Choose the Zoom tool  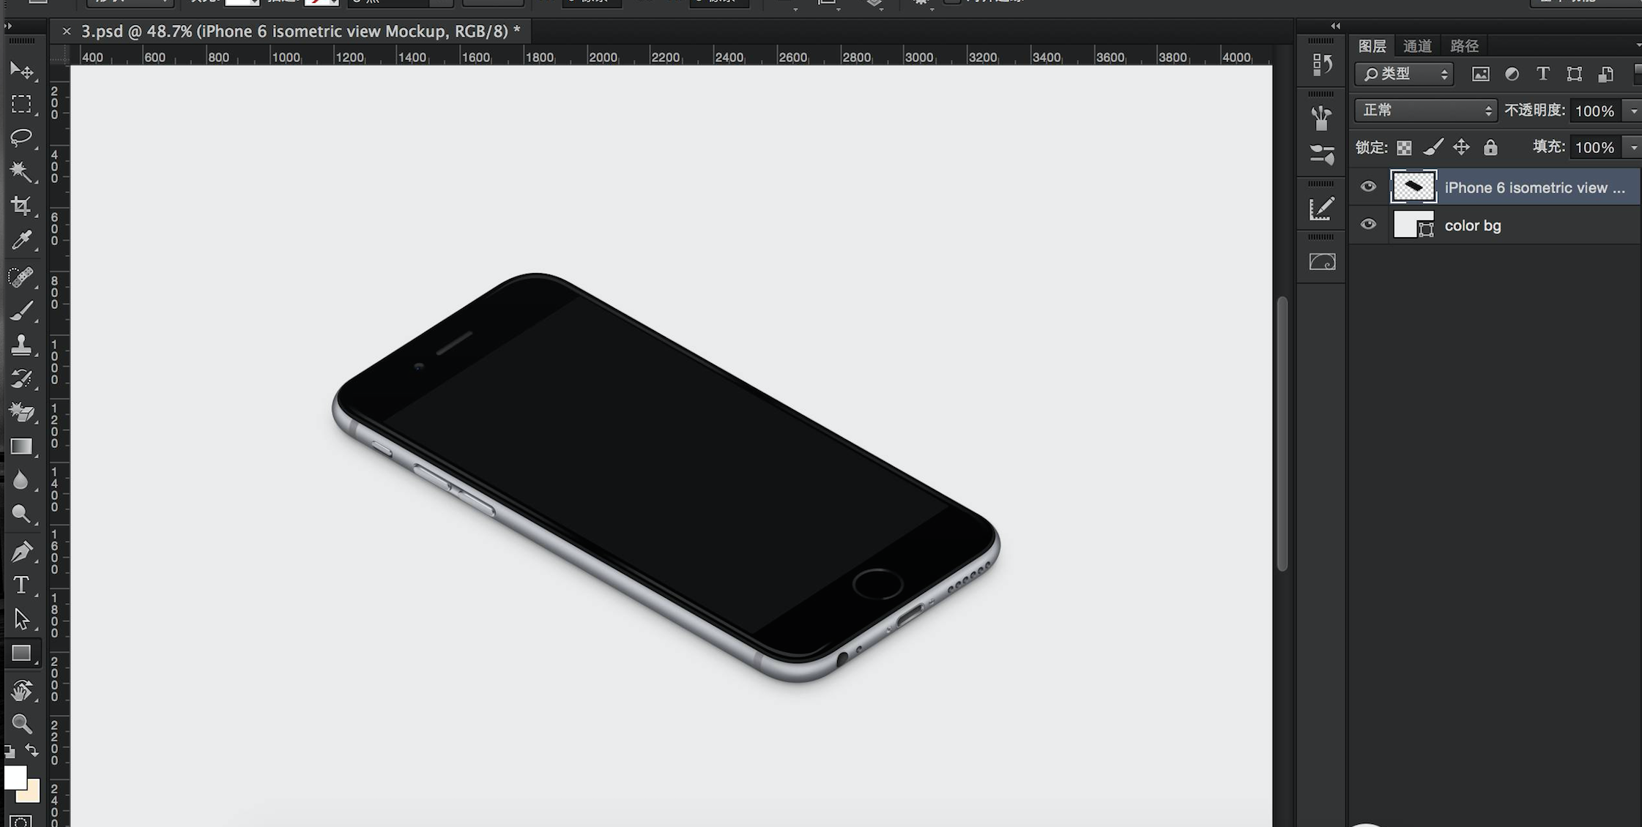click(21, 723)
